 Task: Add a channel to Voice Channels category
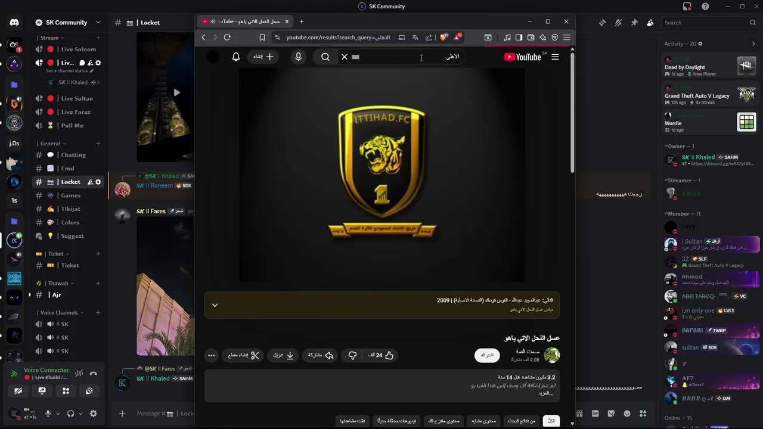point(98,312)
